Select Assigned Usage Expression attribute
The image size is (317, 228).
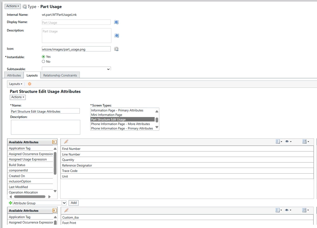(x=30, y=159)
